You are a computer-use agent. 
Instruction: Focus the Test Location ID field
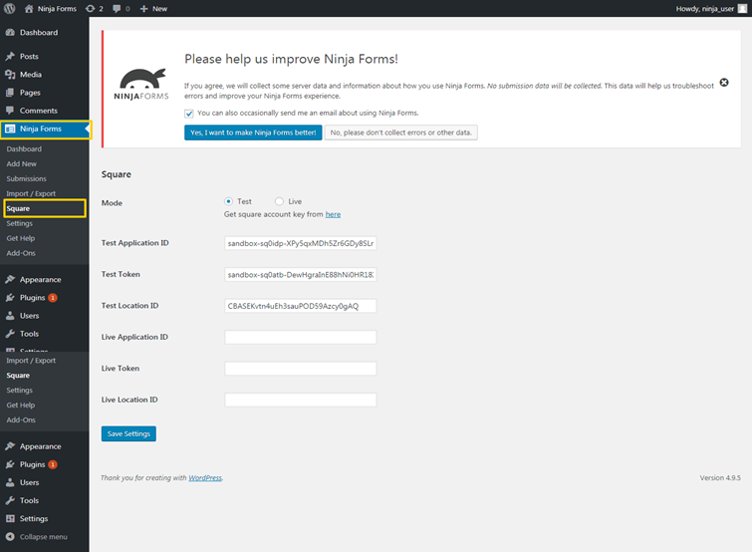(x=301, y=306)
